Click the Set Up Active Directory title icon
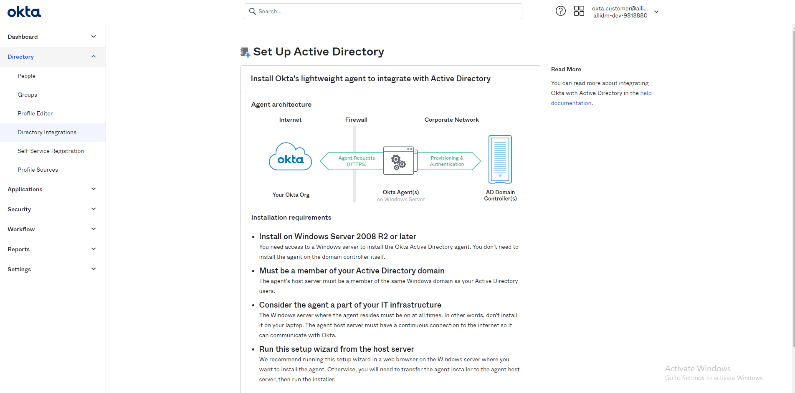The image size is (795, 393). (x=245, y=52)
